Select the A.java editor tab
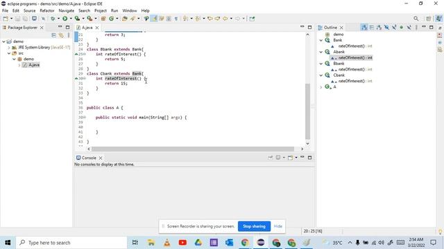Viewport: 444px width, 249px height. pos(87,28)
